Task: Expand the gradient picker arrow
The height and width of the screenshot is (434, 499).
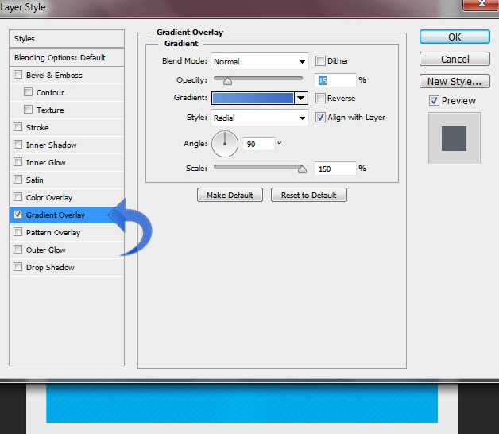Action: [x=301, y=99]
